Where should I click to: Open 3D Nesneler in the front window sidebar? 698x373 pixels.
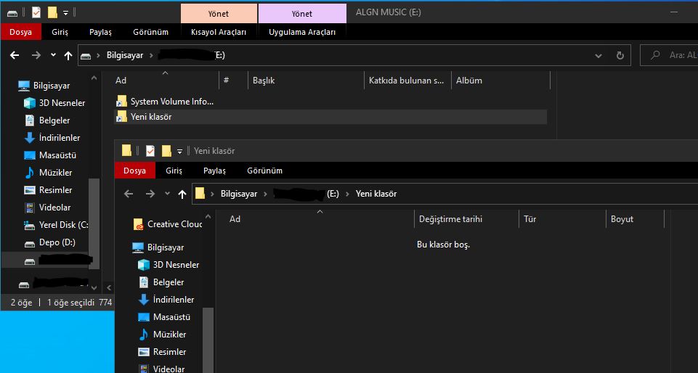[176, 265]
